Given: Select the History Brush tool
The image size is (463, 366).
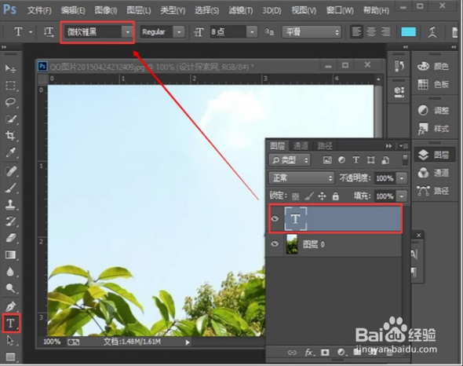Looking at the screenshot, I should 10,221.
